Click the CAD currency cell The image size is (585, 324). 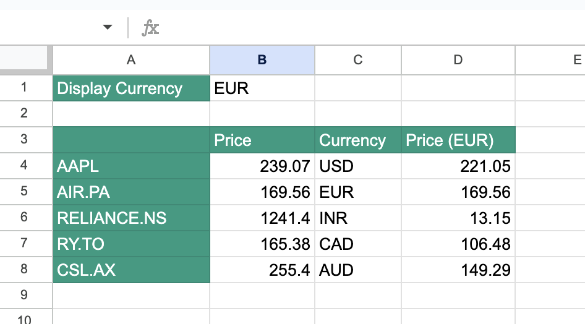358,244
